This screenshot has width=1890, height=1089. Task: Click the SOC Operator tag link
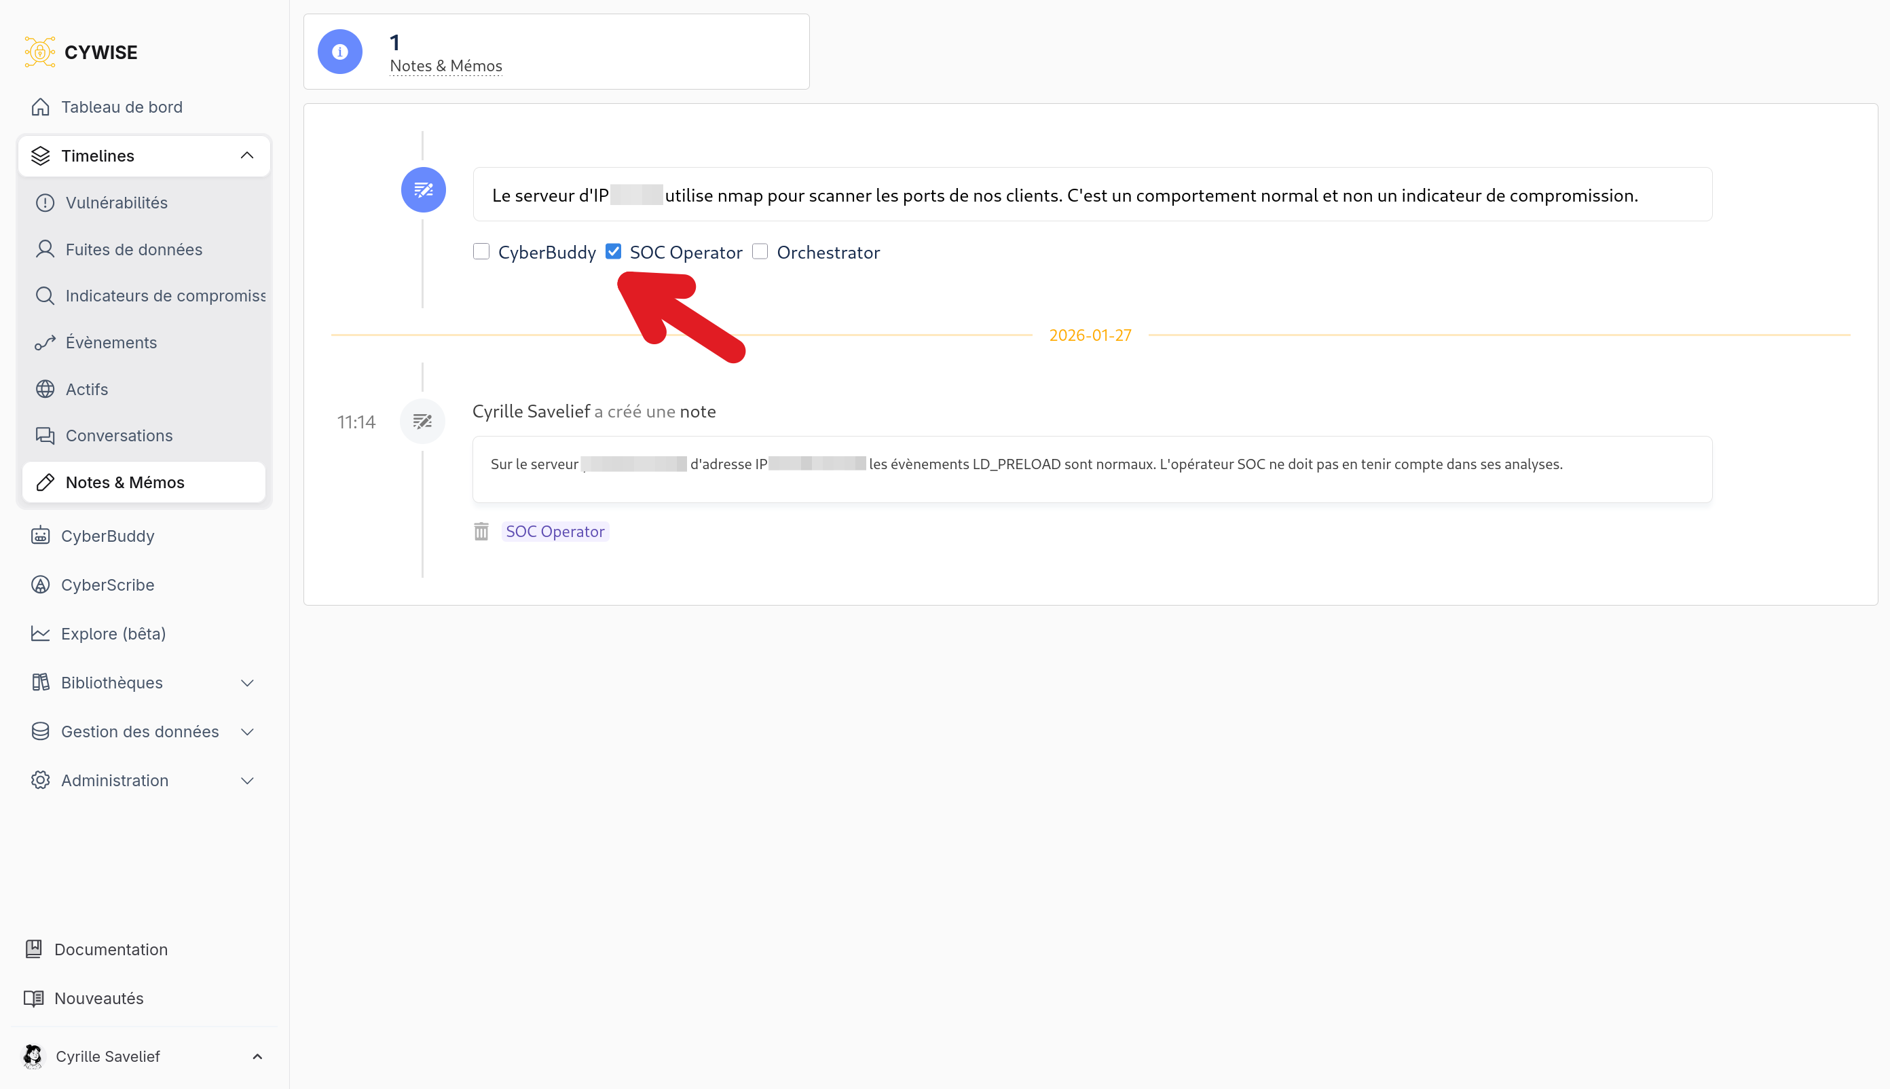point(555,532)
